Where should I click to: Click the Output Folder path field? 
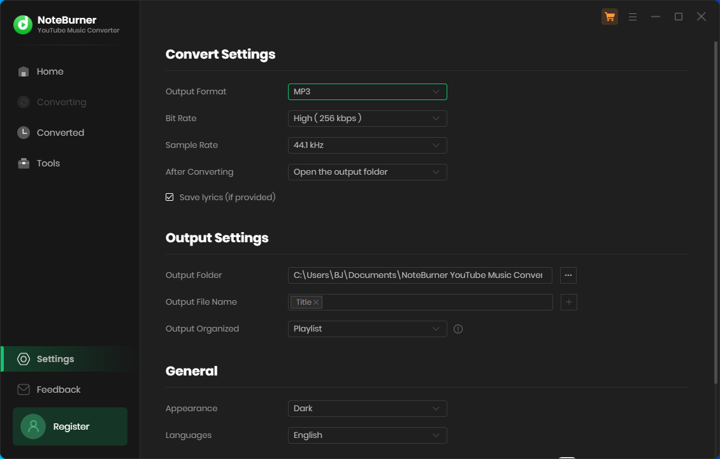[x=420, y=275]
